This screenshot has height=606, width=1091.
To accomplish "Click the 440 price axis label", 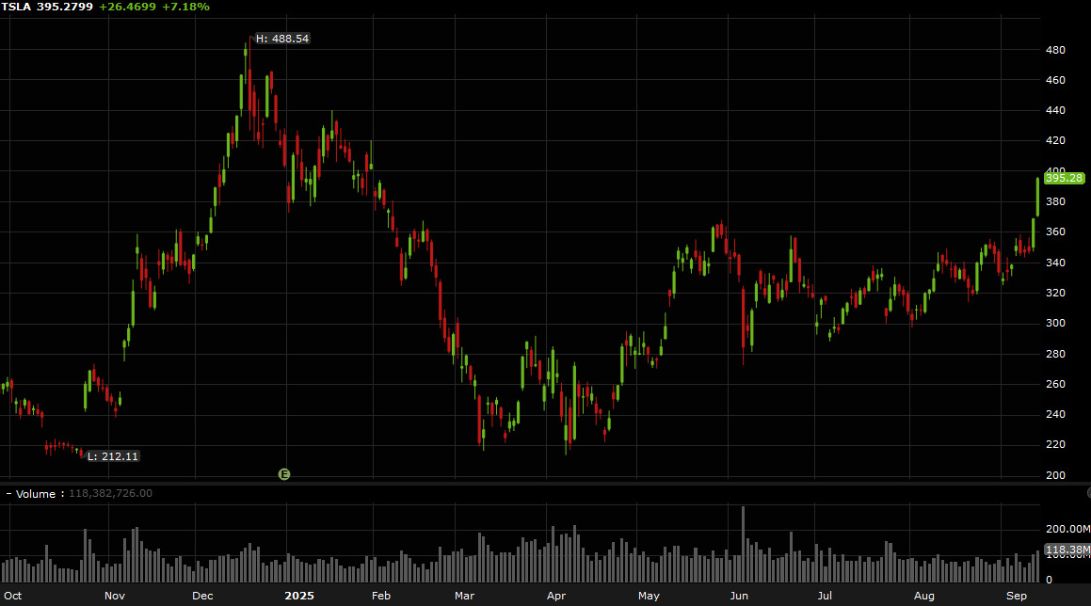I will tap(1055, 110).
